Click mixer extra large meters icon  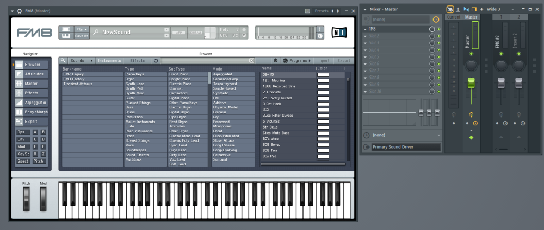point(458,9)
